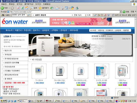Refresh the page with green arrows icon
Viewport: 137px width, 103px height.
pyautogui.click(x=23, y=8)
